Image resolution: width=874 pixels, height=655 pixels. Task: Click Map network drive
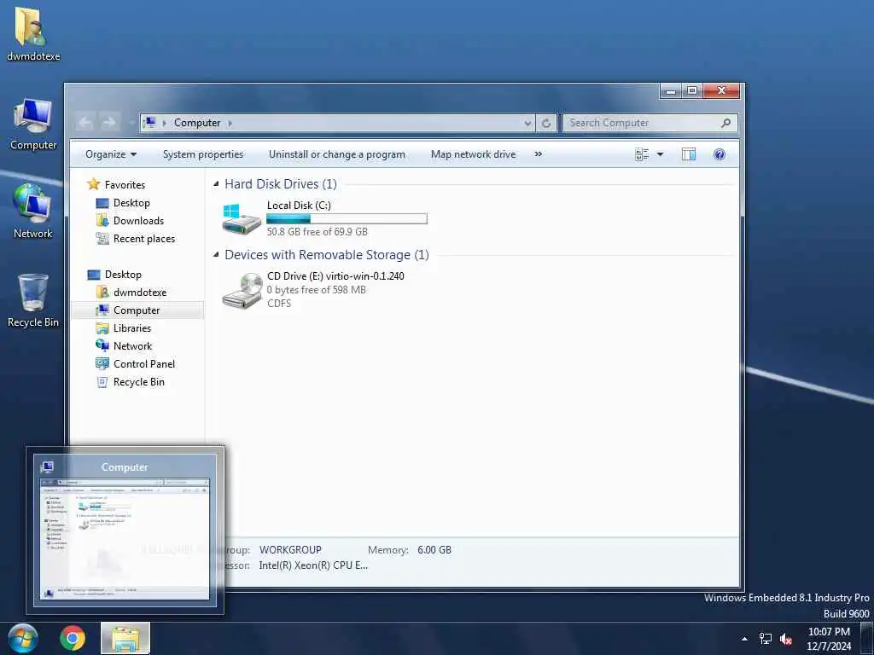point(473,154)
